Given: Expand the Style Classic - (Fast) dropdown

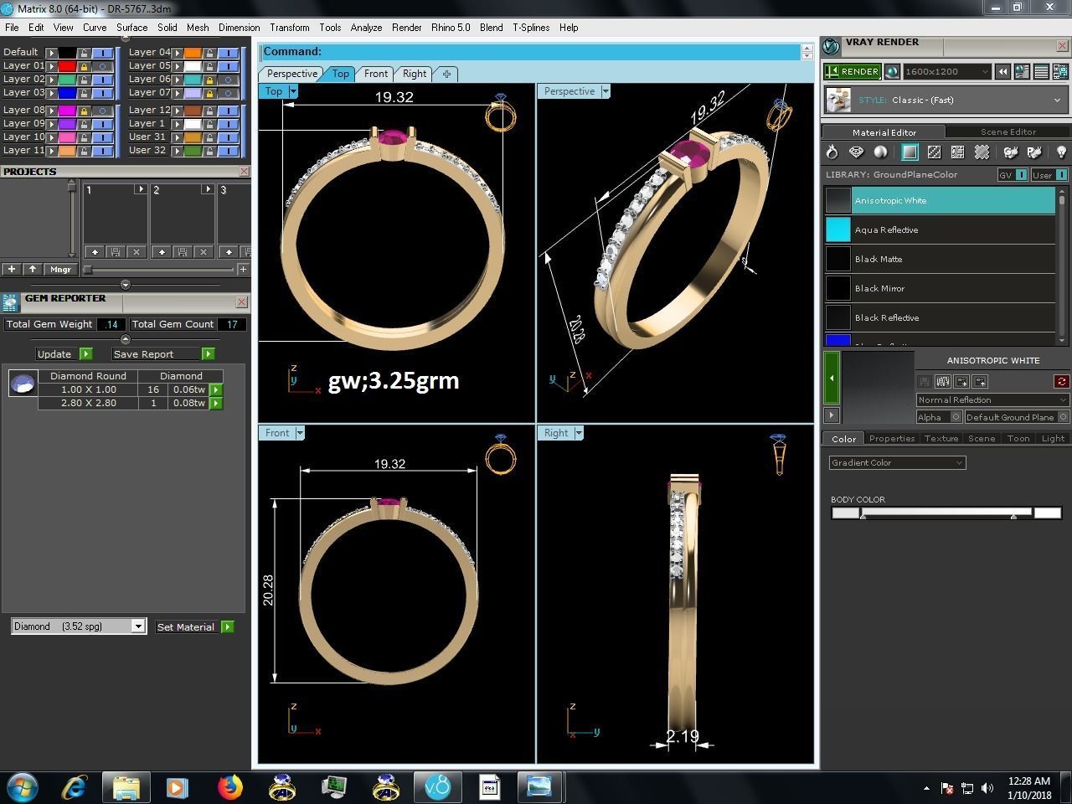Looking at the screenshot, I should (x=1057, y=100).
